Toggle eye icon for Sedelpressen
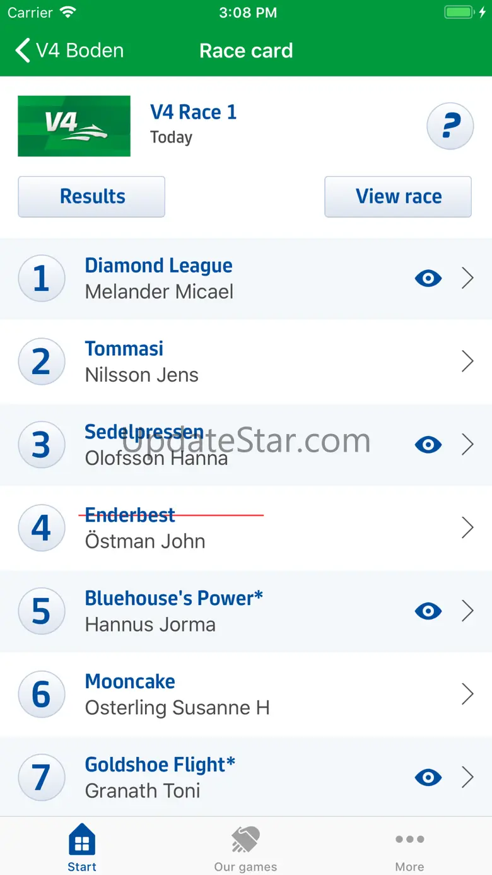Image resolution: width=492 pixels, height=875 pixels. click(428, 445)
